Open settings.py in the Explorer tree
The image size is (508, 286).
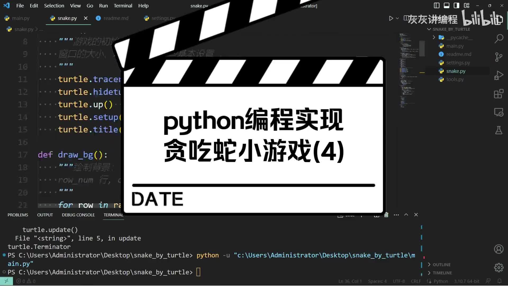click(458, 63)
